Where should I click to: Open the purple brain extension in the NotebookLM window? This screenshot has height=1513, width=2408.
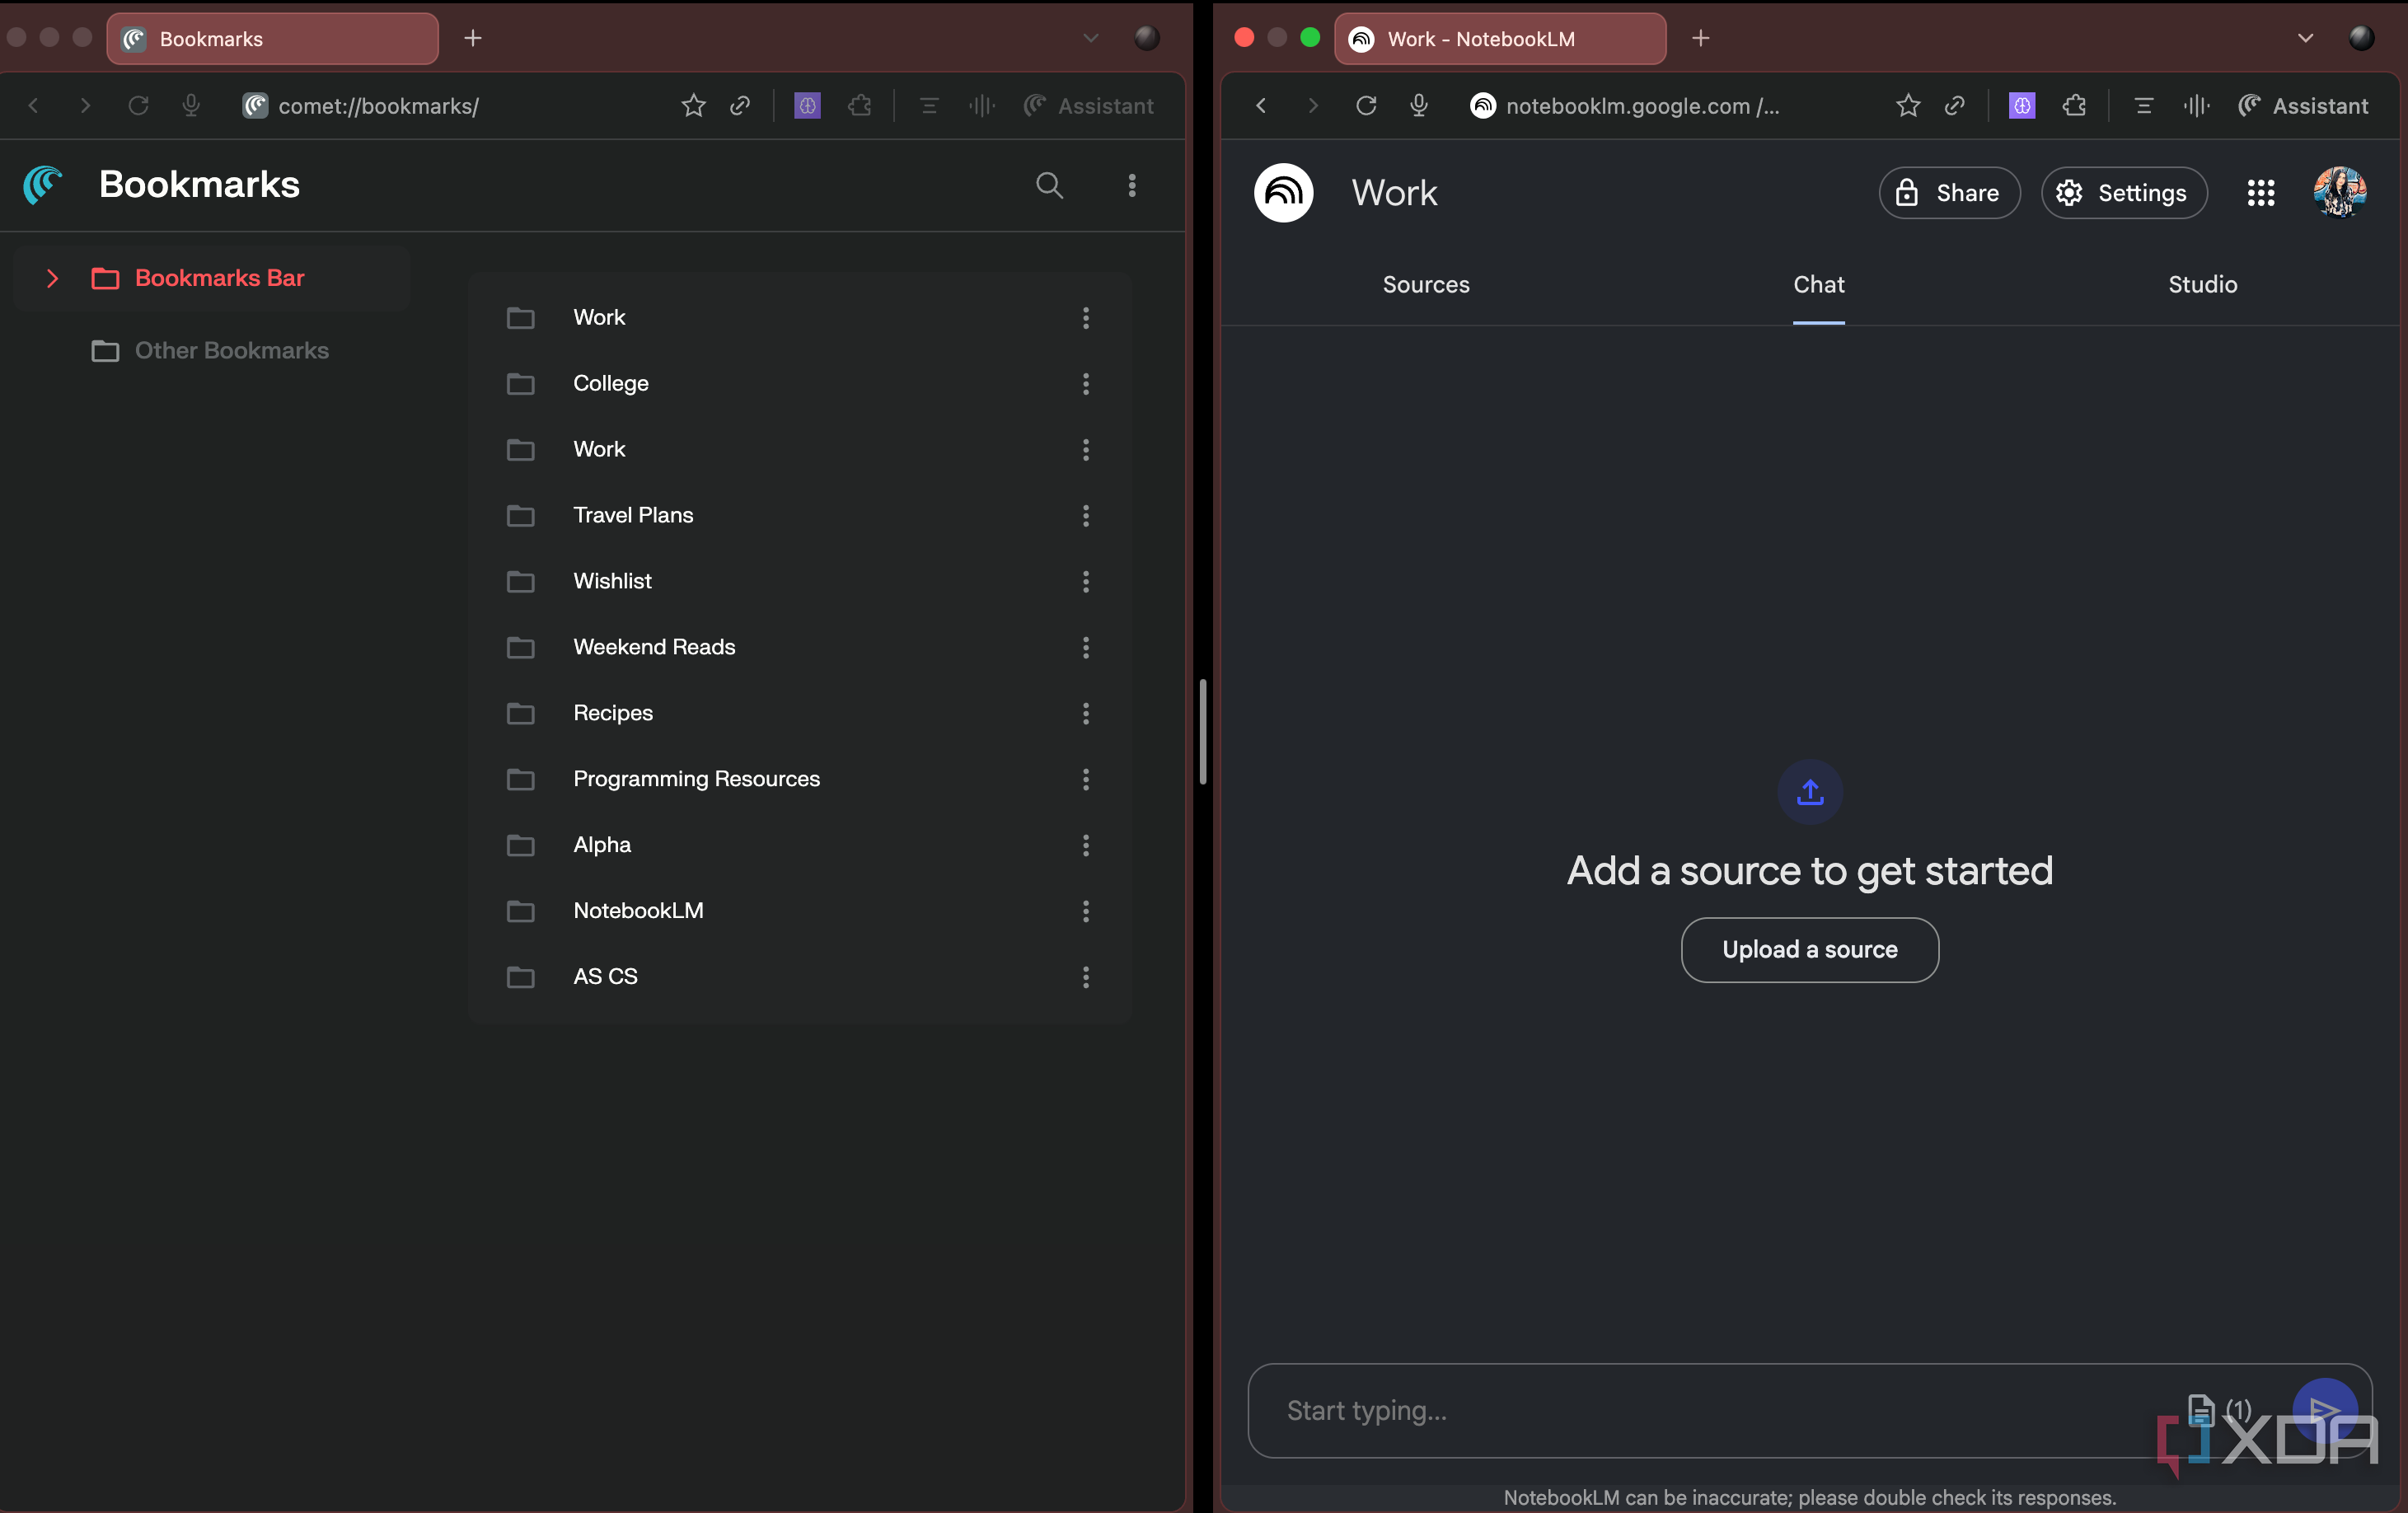(2021, 105)
